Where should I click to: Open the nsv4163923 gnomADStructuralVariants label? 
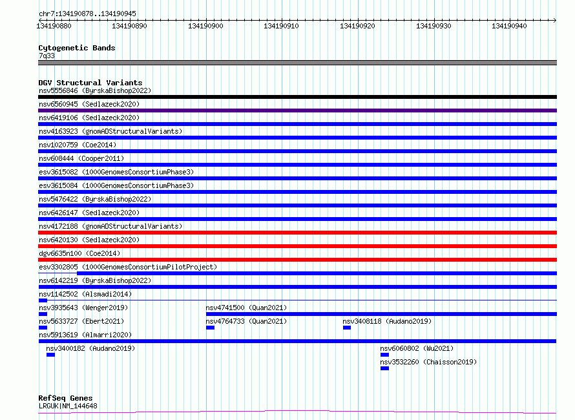coord(110,131)
